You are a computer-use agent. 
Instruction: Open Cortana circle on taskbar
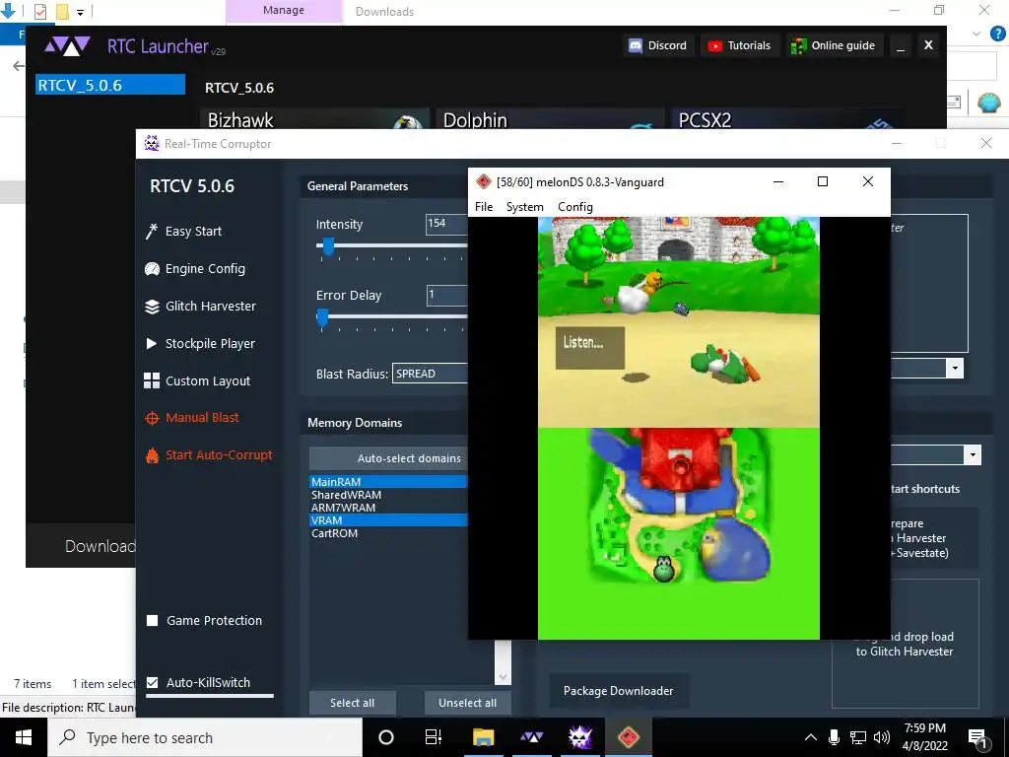386,737
